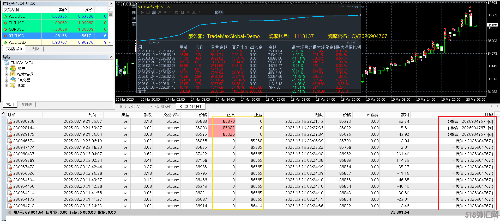The width and height of the screenshot is (500, 221).
Task: Click the red down arrow beside EURUSD
Action: (5, 23)
